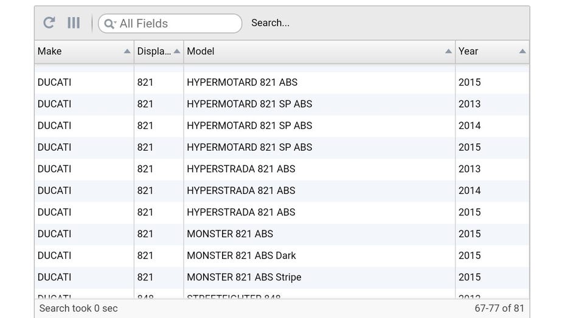The width and height of the screenshot is (584, 318).
Task: Select the HYPERSTRADA 821 ABS 2014 row
Action: tap(243, 190)
